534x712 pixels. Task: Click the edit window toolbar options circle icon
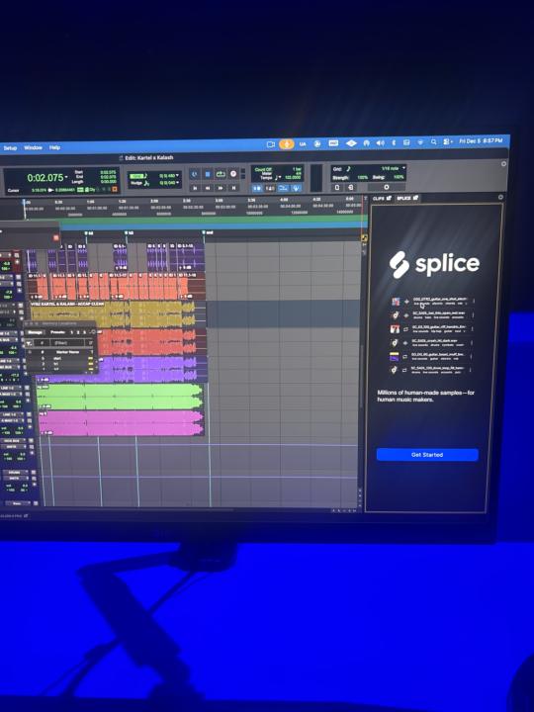[x=503, y=163]
